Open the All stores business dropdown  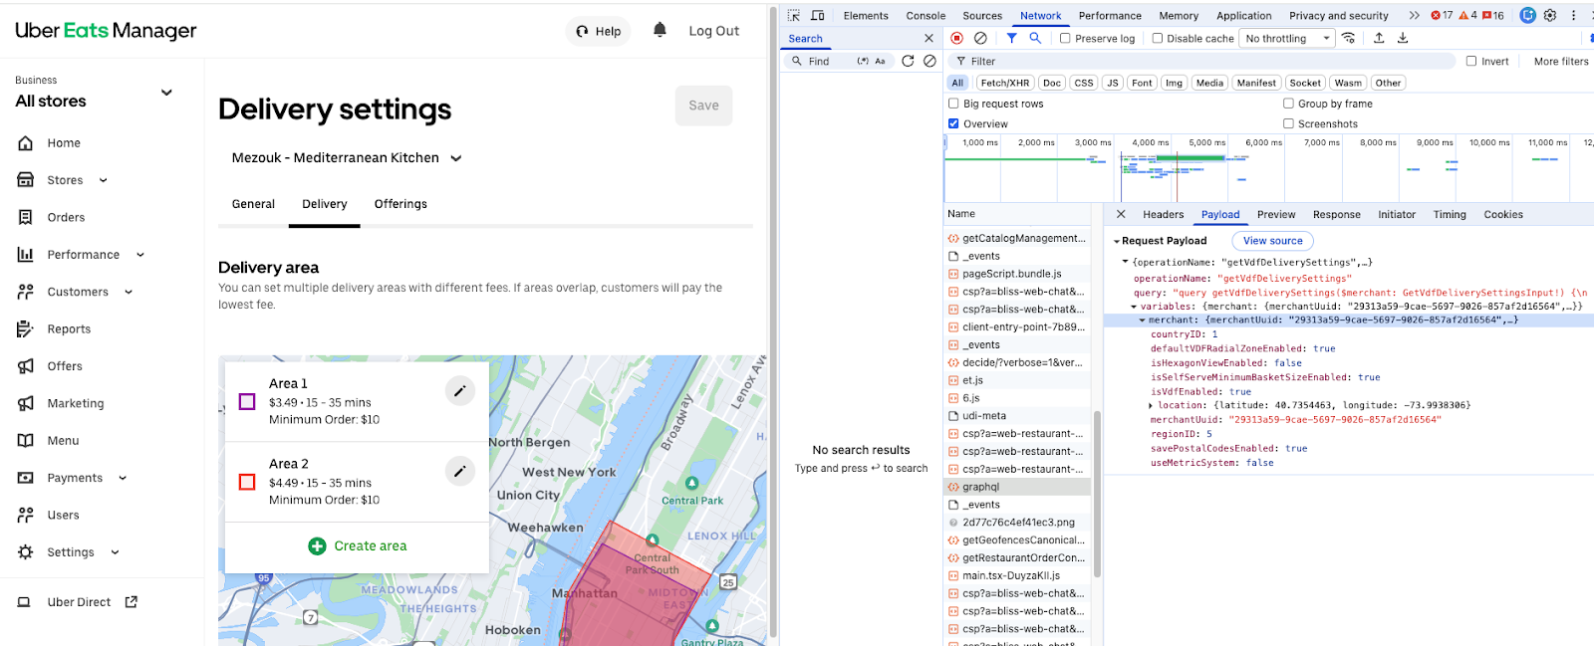tap(166, 93)
